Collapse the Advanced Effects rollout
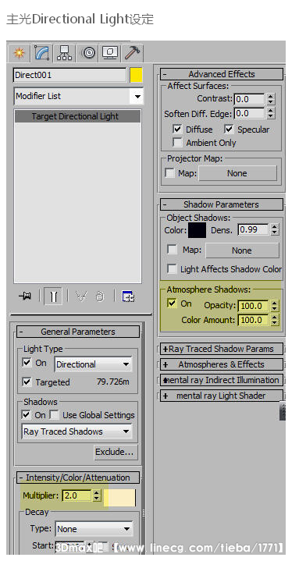 click(x=222, y=74)
